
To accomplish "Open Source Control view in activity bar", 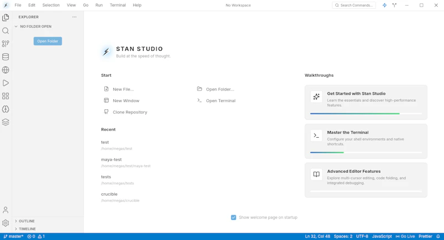I will click(6, 44).
